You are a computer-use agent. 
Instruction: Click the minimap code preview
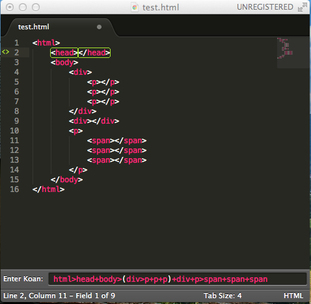click(285, 49)
